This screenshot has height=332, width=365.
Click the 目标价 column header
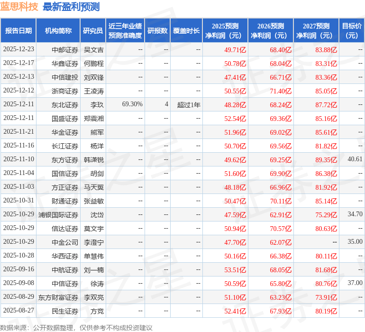(352, 31)
